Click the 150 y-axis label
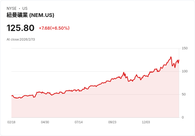The image size is (195, 136). click(x=185, y=48)
